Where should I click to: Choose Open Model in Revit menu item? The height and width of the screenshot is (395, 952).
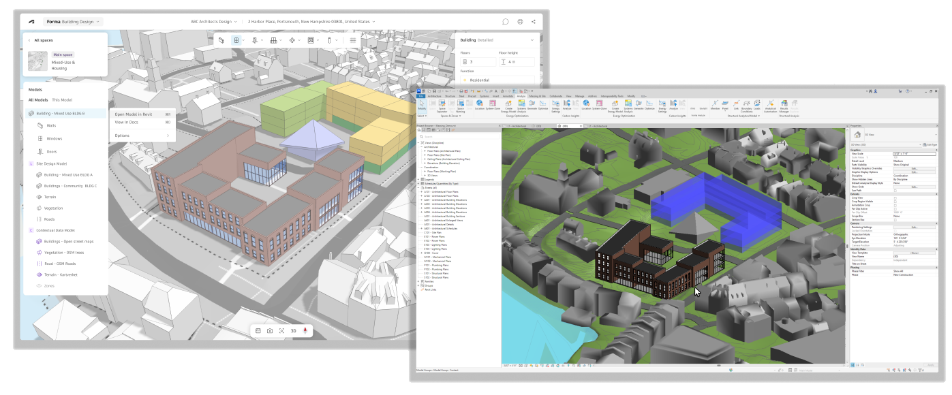tap(134, 114)
